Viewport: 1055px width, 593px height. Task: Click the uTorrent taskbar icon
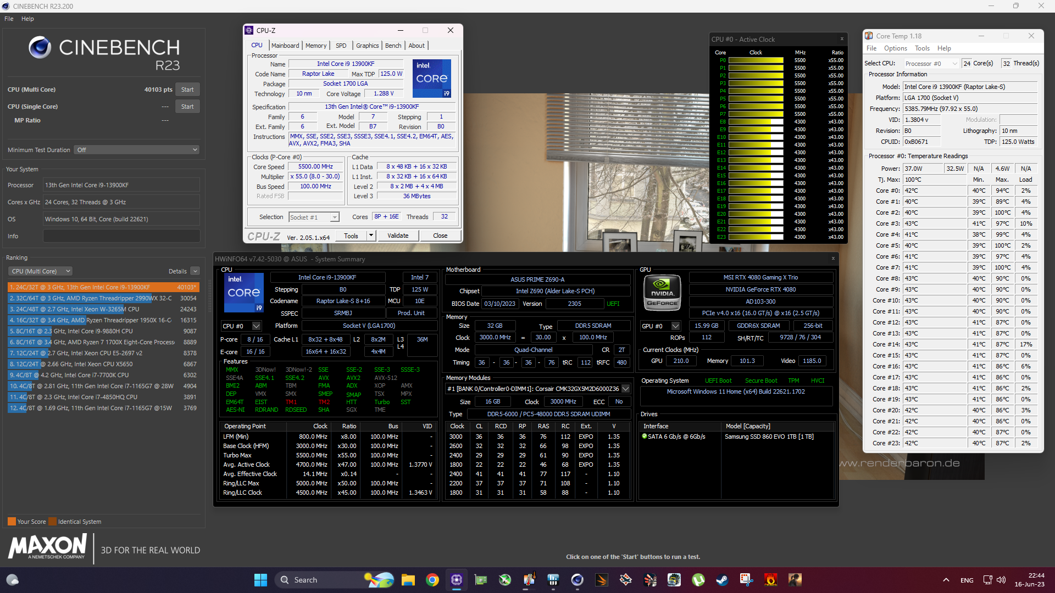point(698,580)
